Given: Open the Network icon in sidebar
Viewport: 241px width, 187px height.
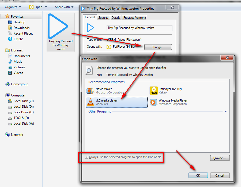Looking at the screenshot, I should pyautogui.click(x=7, y=134).
